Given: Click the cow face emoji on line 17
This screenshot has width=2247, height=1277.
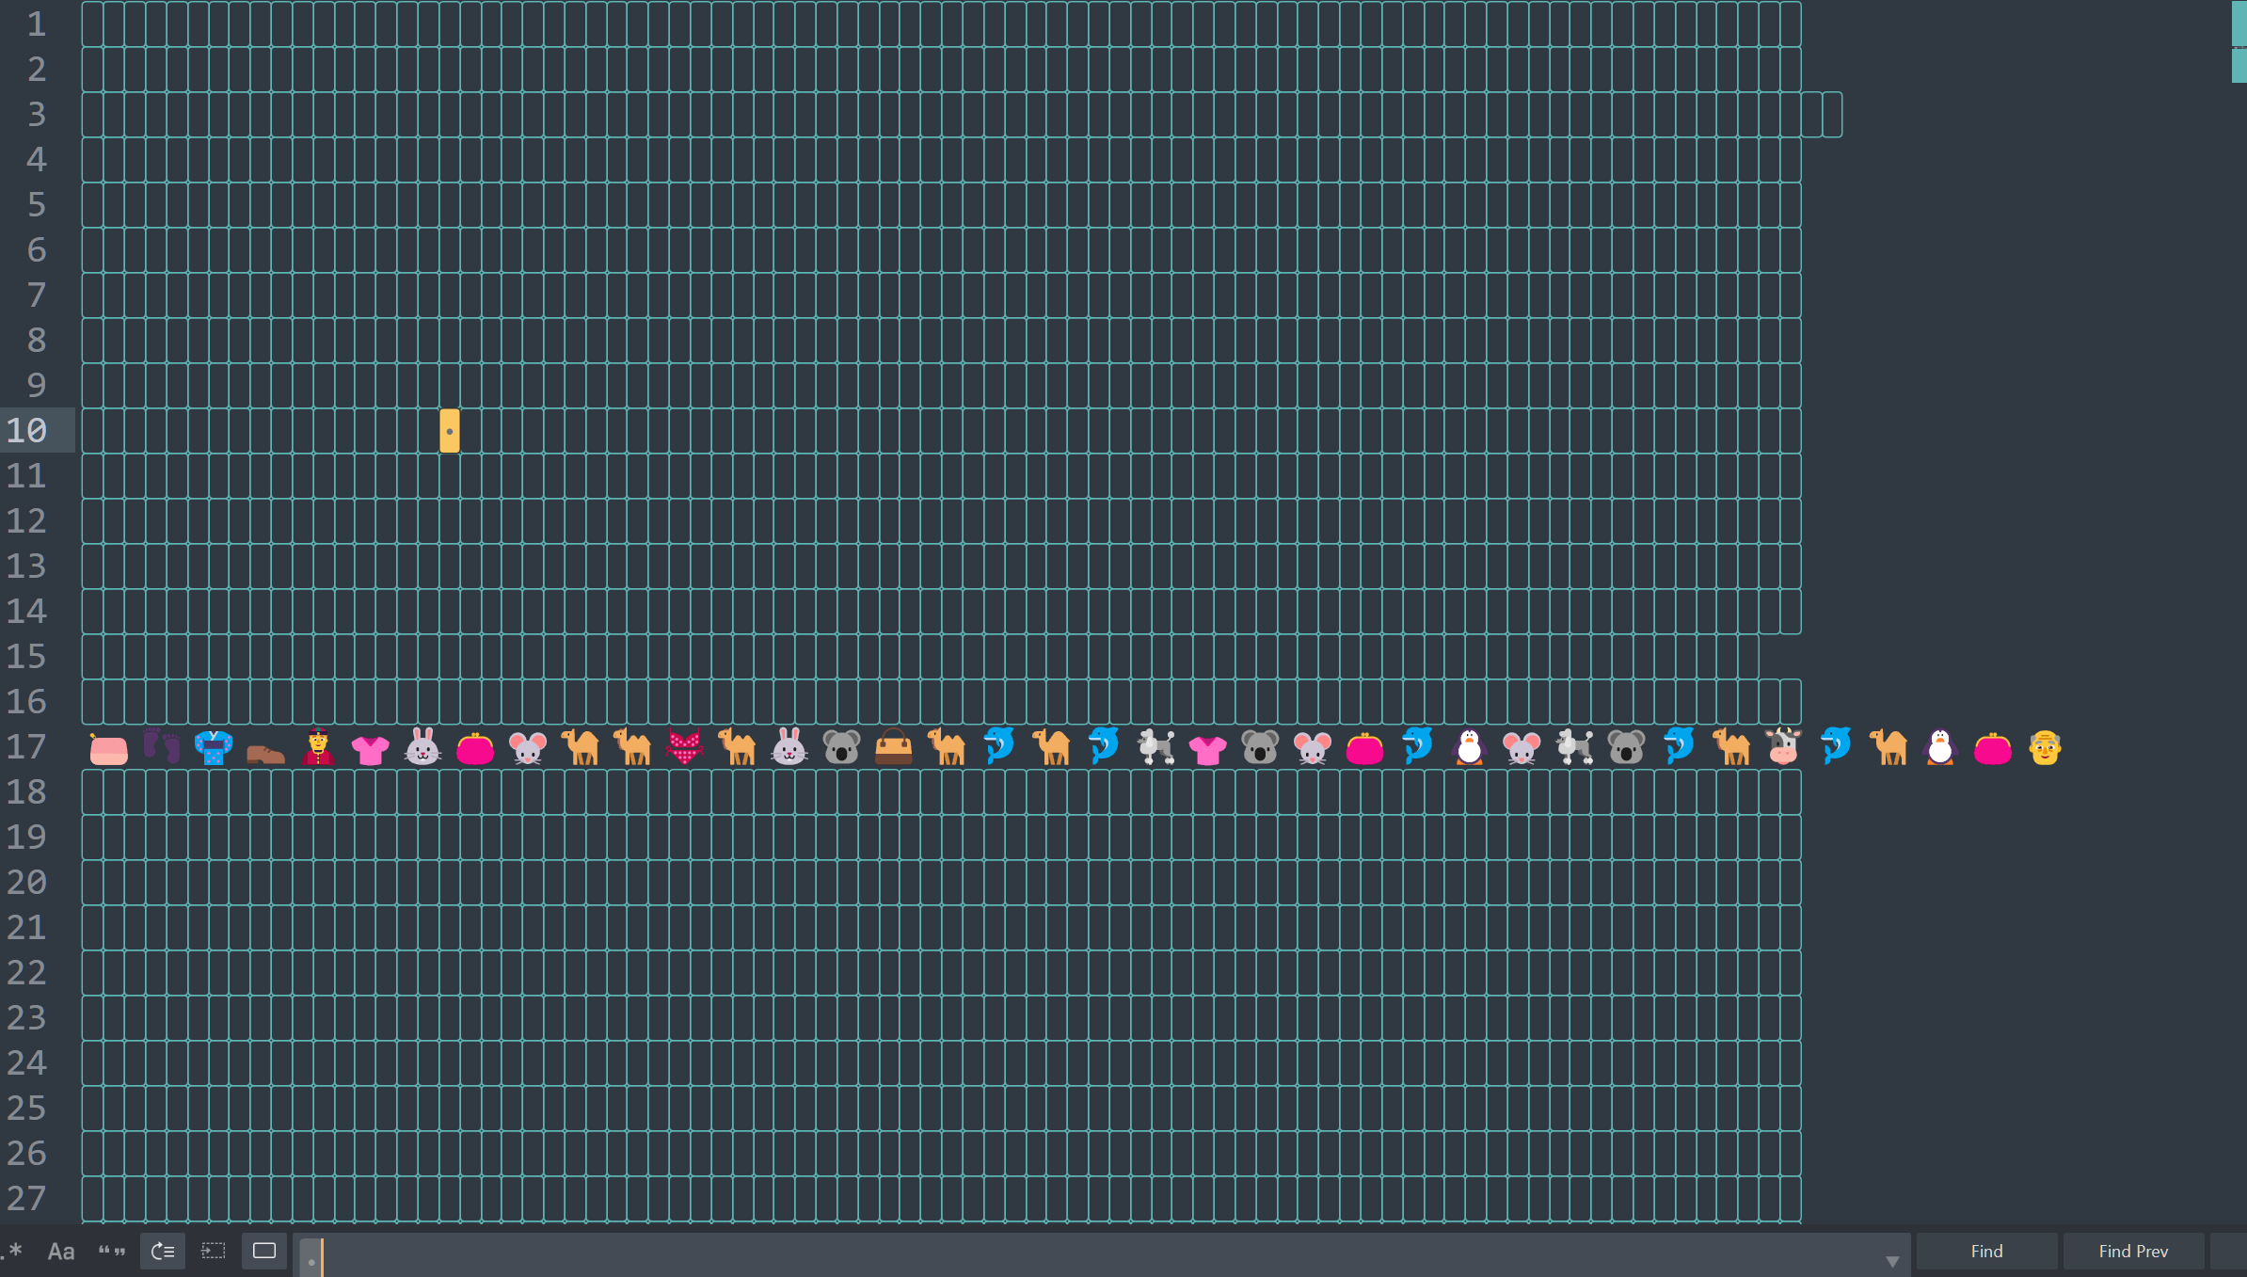Looking at the screenshot, I should 1783,748.
